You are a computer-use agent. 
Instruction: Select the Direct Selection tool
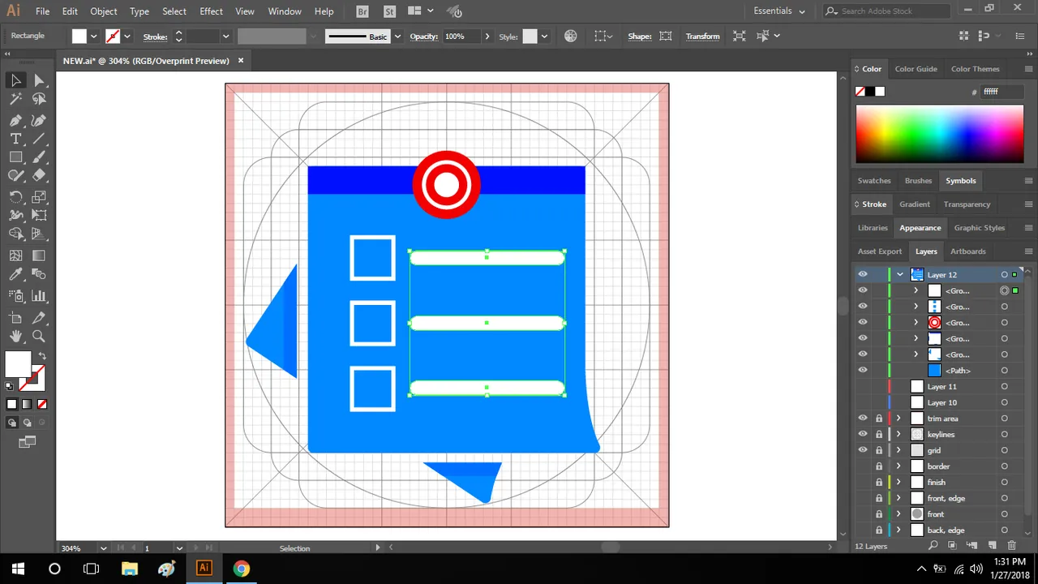[x=39, y=80]
